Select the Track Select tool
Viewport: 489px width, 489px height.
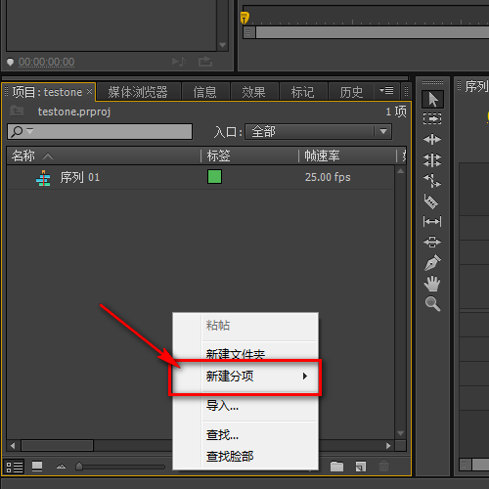(432, 119)
